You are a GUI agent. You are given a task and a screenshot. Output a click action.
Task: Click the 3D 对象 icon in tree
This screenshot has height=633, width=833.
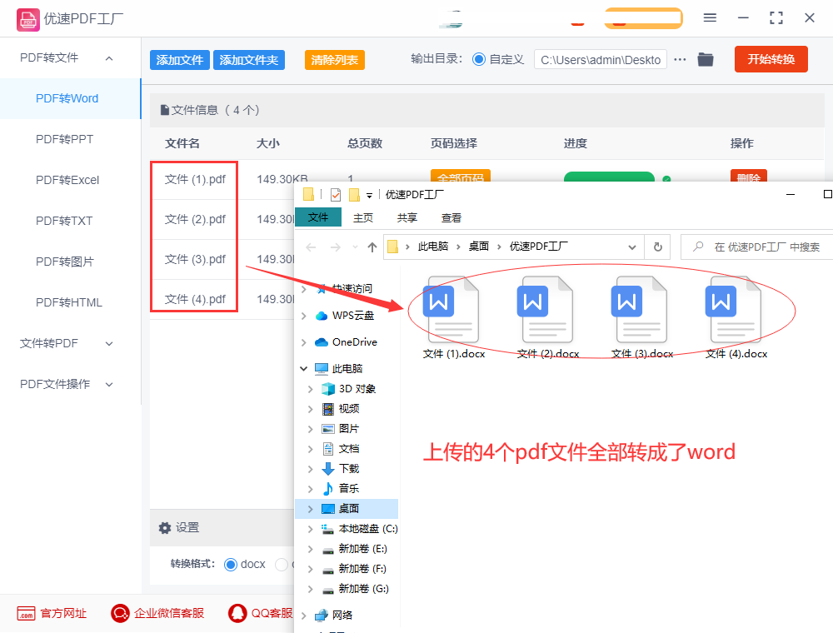[328, 389]
